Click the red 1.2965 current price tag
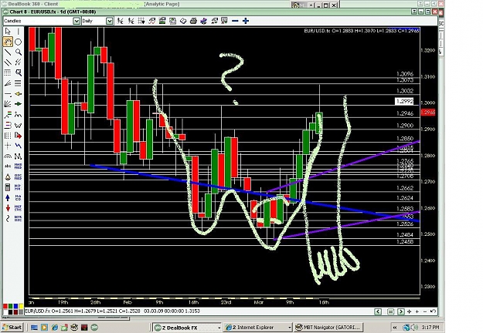 pyautogui.click(x=428, y=113)
